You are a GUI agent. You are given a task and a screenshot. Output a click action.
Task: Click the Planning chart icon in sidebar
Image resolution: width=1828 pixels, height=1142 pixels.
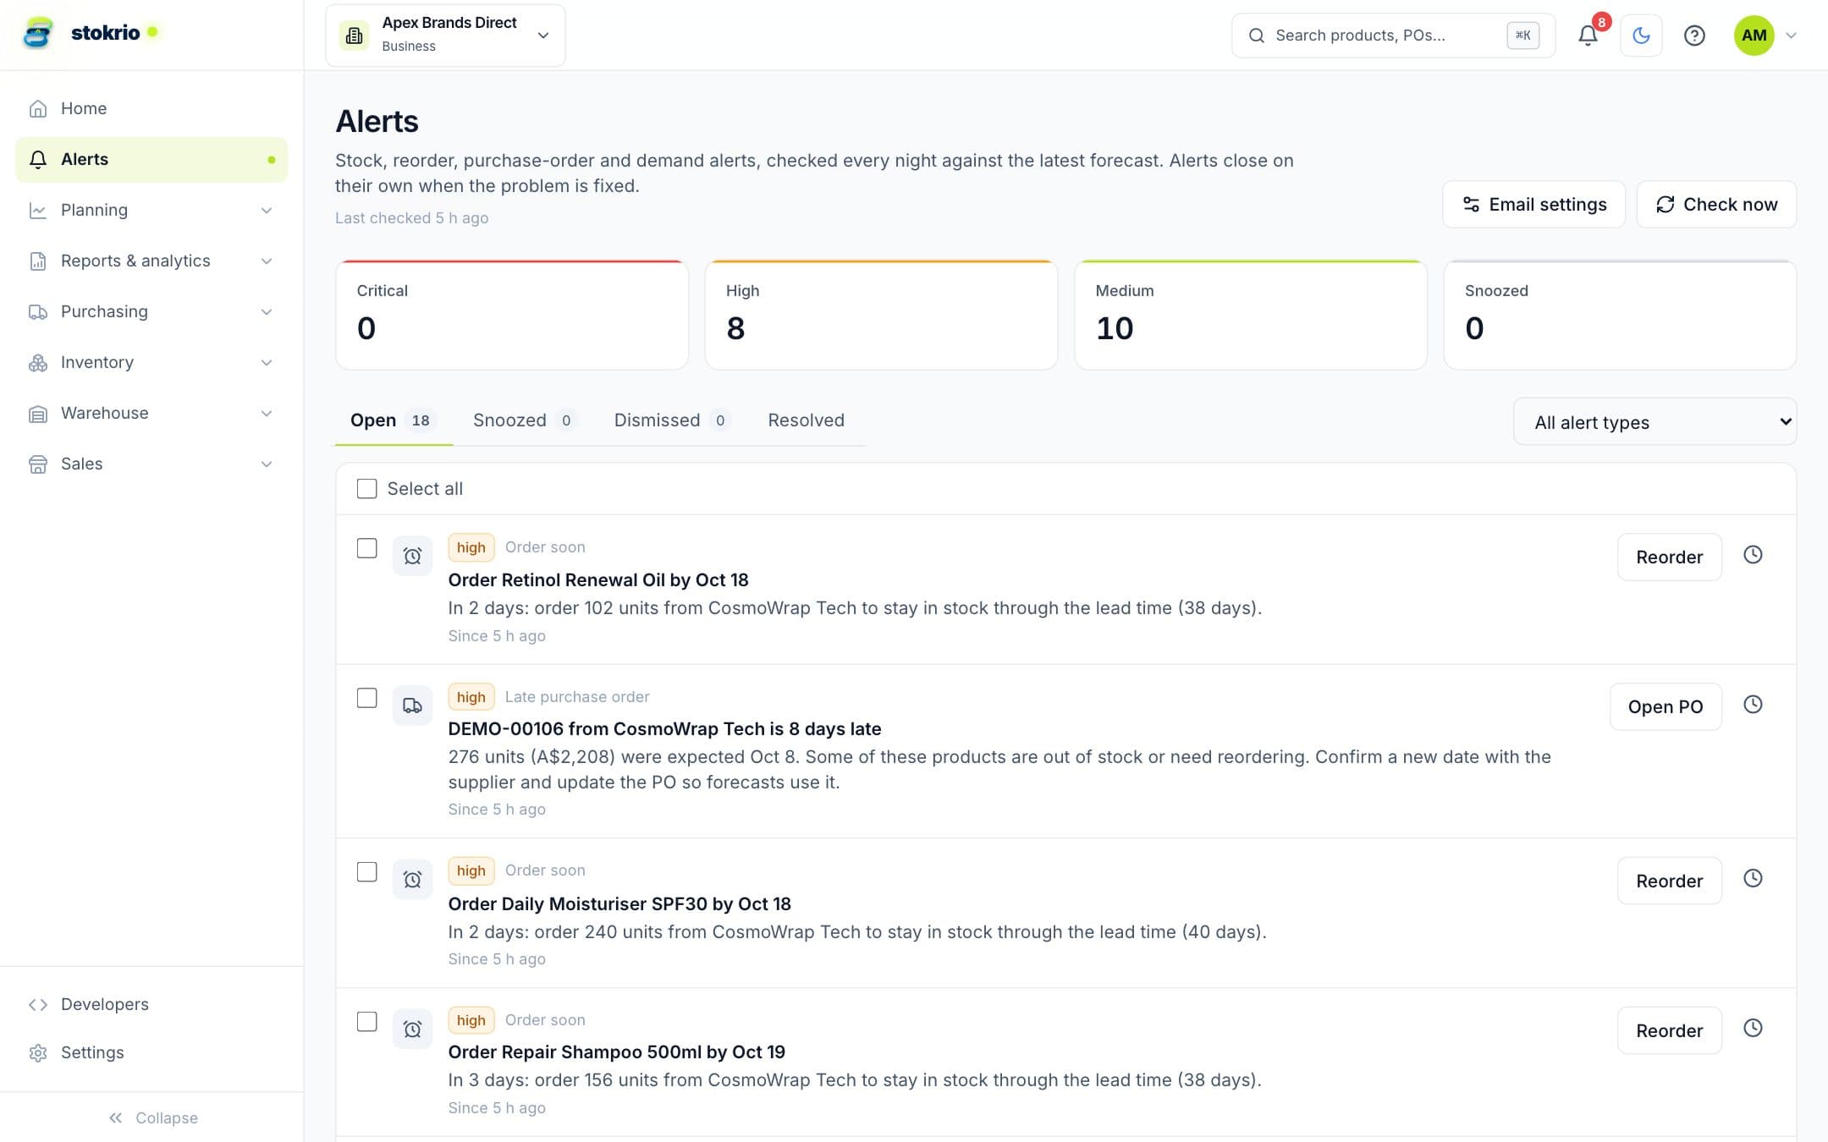pos(38,210)
